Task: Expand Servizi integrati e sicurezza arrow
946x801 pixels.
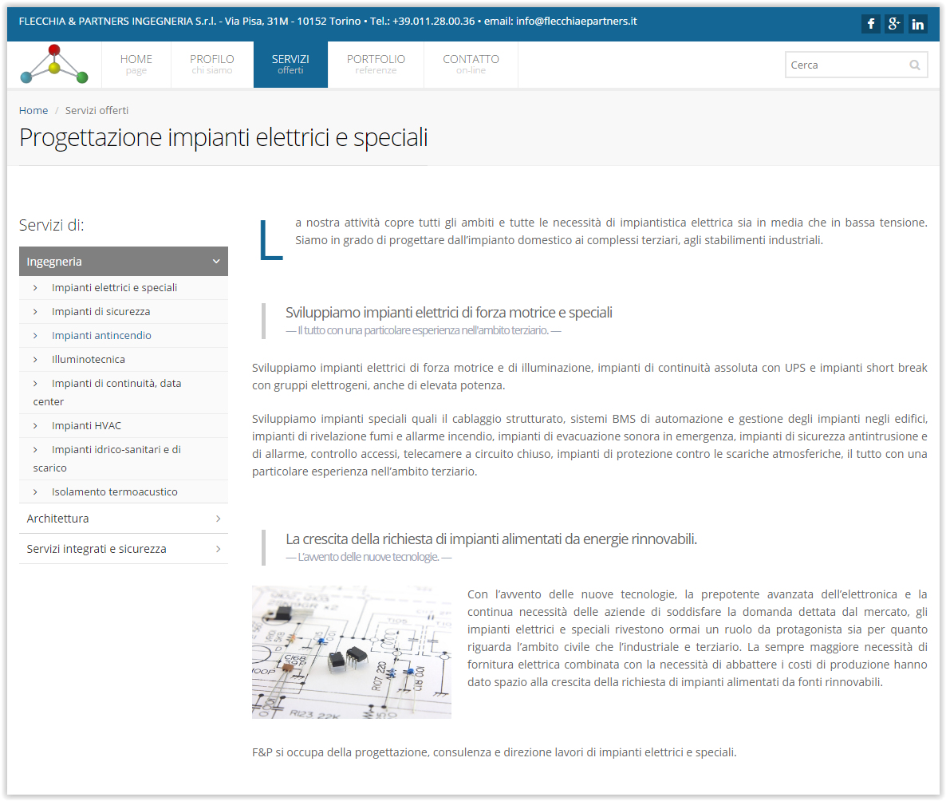Action: 218,549
